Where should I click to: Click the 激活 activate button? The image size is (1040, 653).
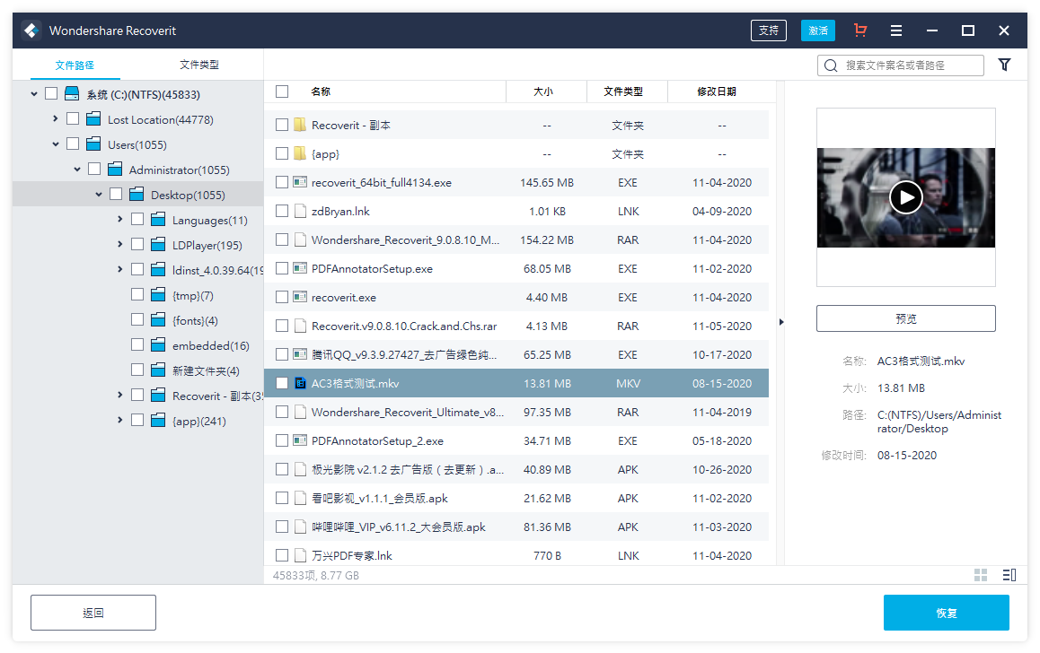point(818,30)
